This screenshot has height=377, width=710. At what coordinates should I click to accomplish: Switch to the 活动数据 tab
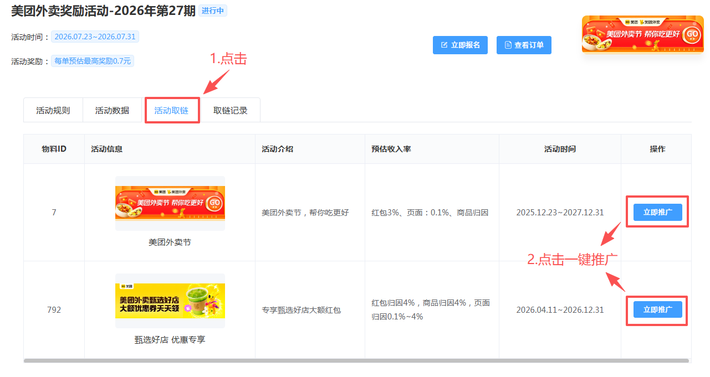pyautogui.click(x=112, y=110)
